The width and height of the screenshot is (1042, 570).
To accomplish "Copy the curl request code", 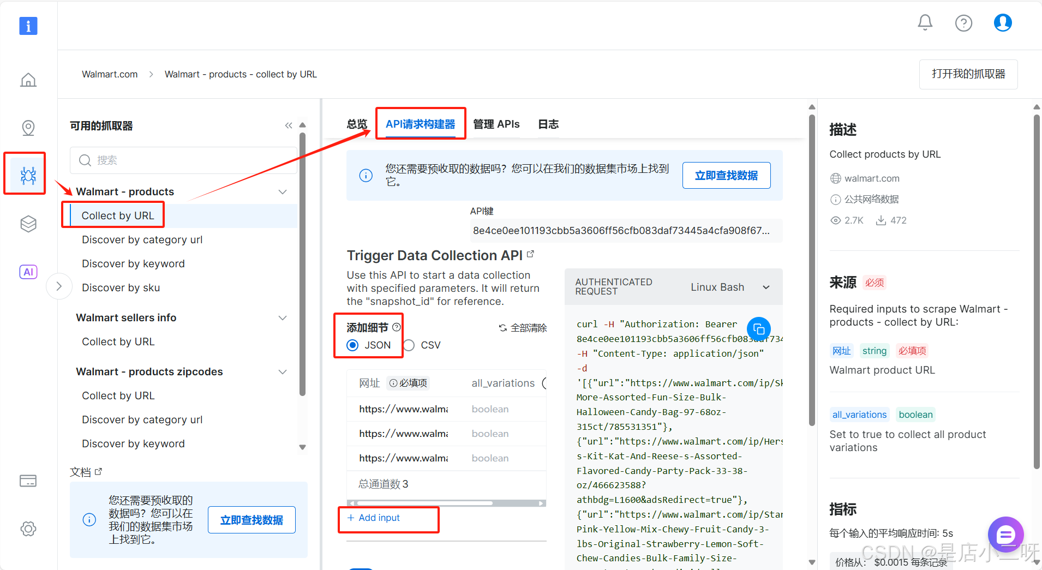I will coord(758,328).
